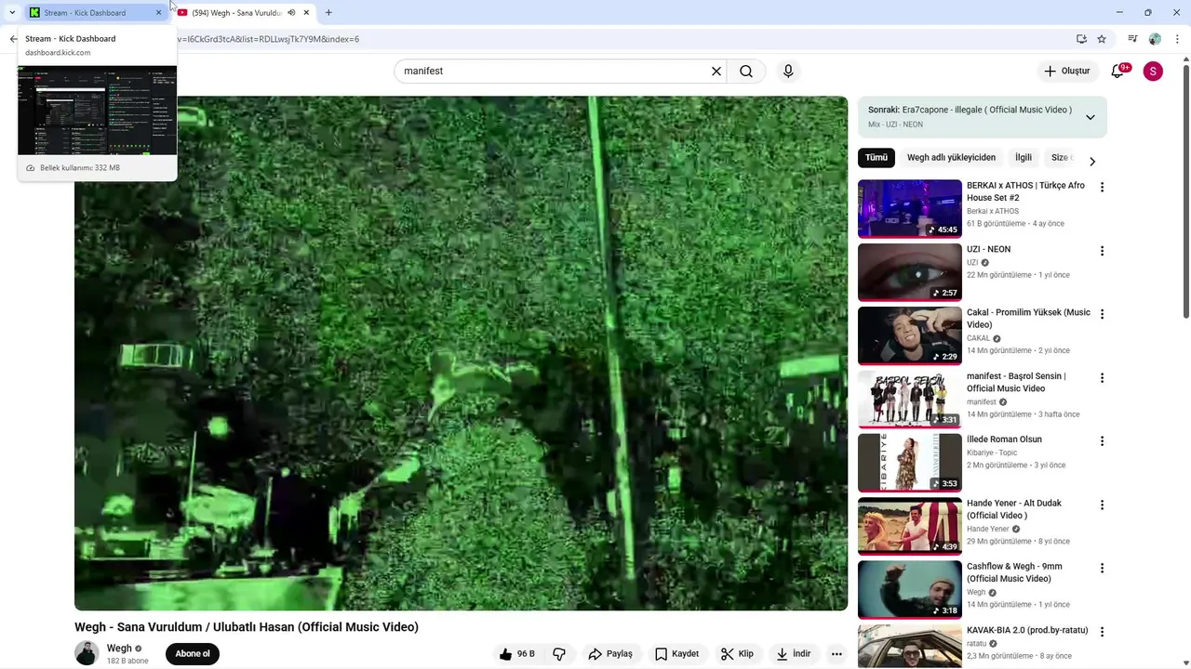Screen dimensions: 1191x669
Task: Open options for İllede Roman Olsun video
Action: coord(1102,441)
